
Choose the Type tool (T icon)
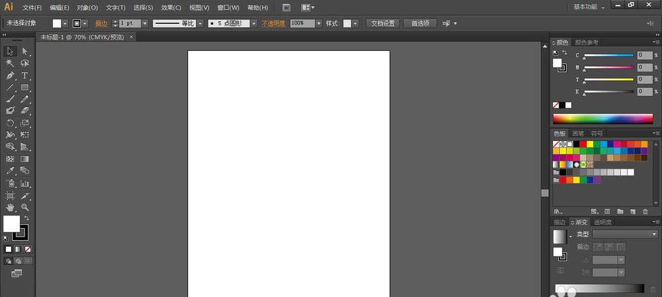pyautogui.click(x=24, y=75)
